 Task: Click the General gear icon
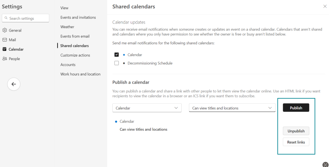(x=5, y=30)
